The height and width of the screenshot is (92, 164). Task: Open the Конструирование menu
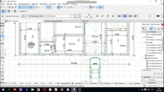[24, 4]
